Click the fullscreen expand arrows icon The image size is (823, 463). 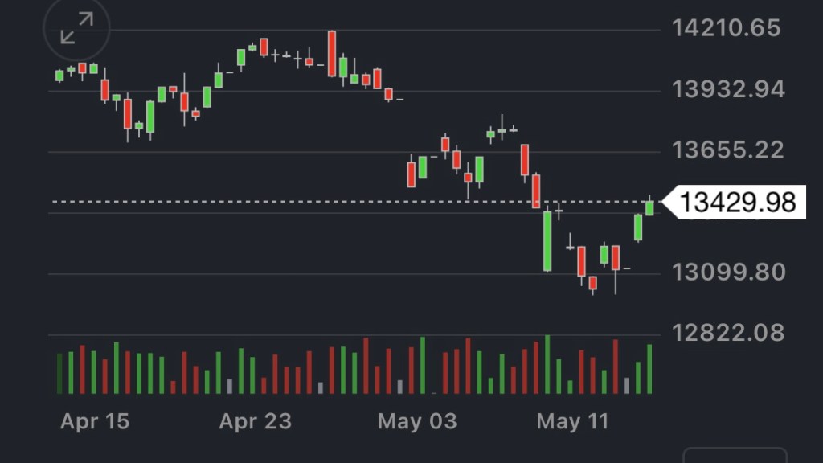click(76, 28)
